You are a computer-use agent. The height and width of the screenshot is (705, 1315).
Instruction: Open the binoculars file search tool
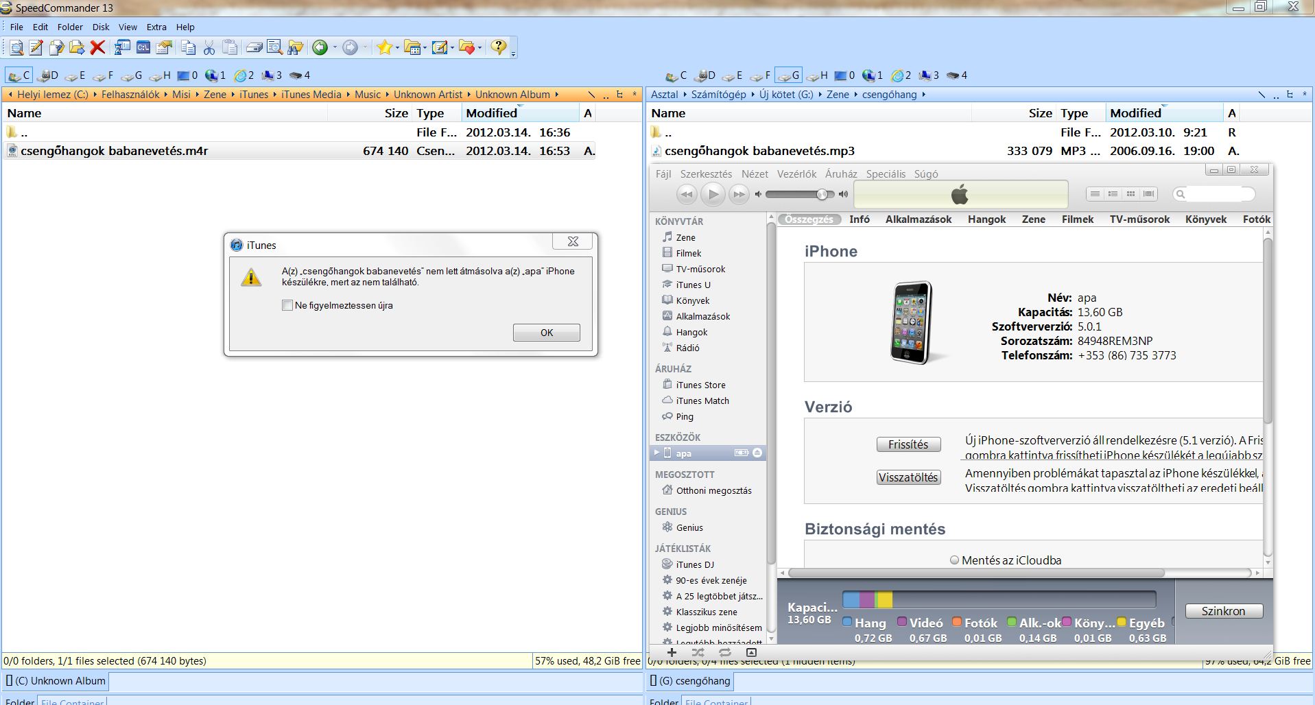295,47
